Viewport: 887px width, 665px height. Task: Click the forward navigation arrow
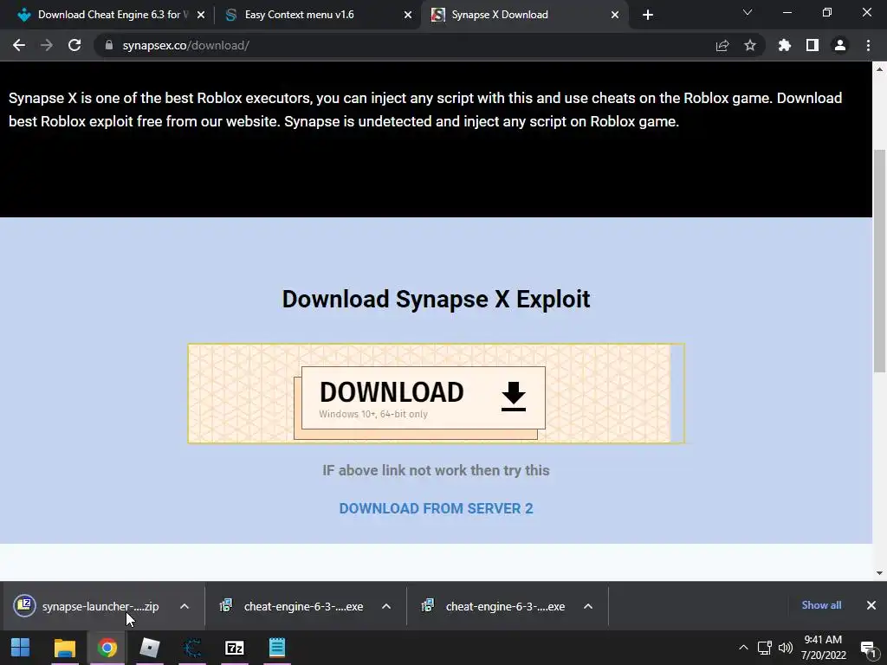pyautogui.click(x=47, y=45)
